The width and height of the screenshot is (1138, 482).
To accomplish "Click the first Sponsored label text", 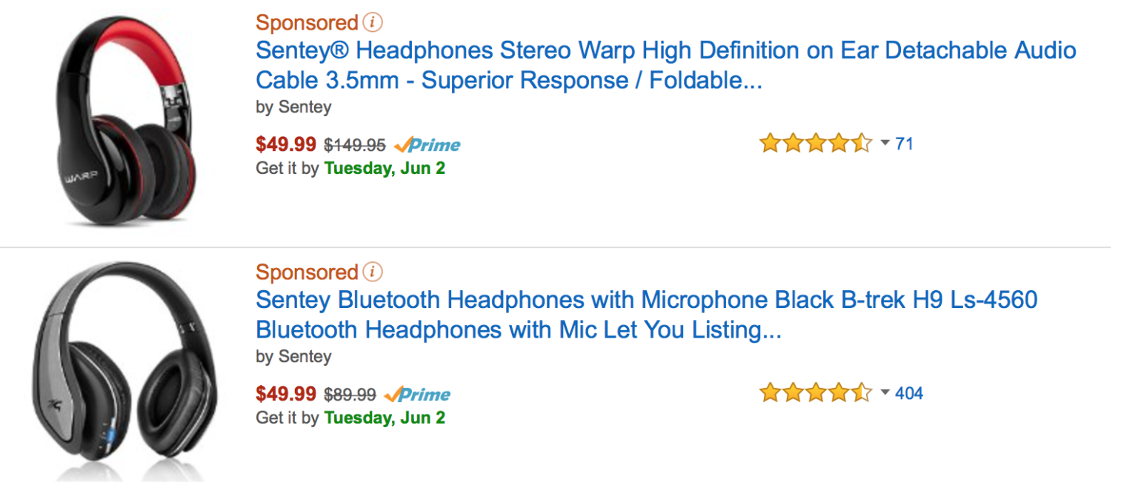I will [x=307, y=23].
